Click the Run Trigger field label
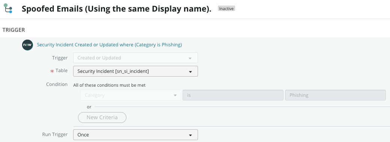This screenshot has height=142, width=390. tap(55, 134)
